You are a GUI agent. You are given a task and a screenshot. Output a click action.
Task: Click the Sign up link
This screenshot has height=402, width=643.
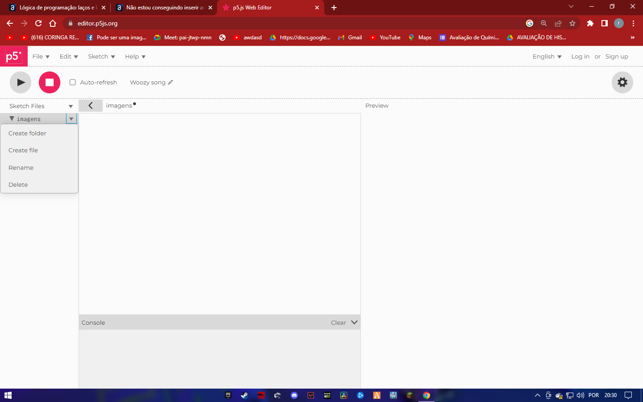(x=617, y=56)
